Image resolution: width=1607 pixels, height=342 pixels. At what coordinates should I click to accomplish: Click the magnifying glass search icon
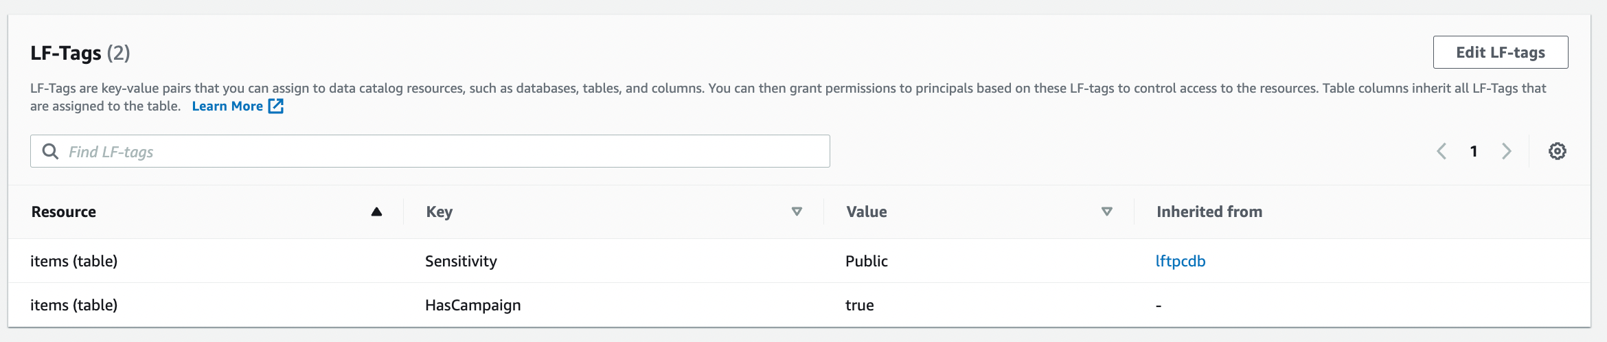(50, 151)
